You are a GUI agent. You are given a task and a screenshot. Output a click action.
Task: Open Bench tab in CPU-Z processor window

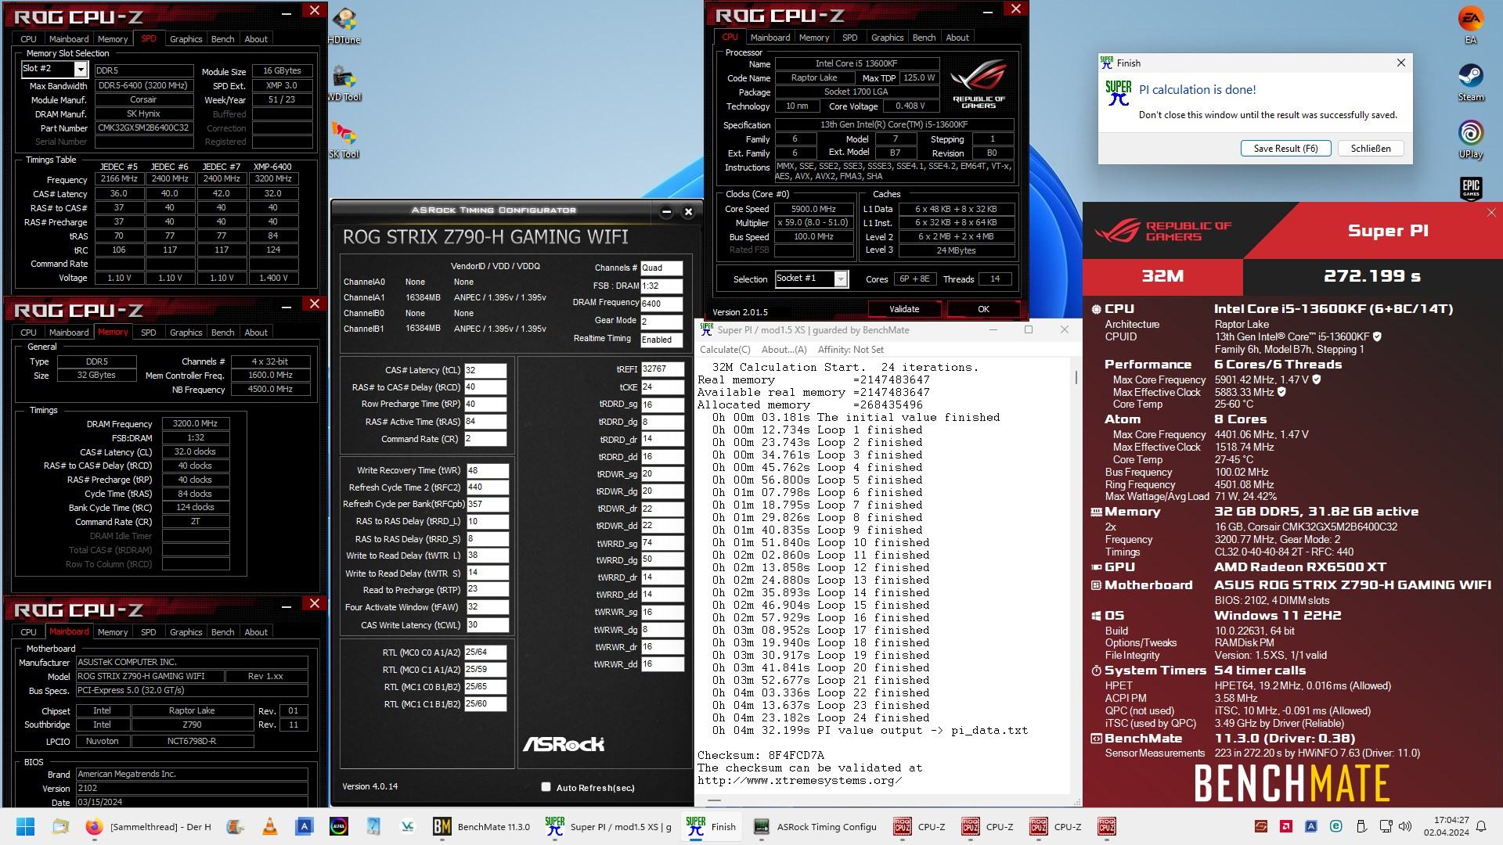[x=924, y=37]
